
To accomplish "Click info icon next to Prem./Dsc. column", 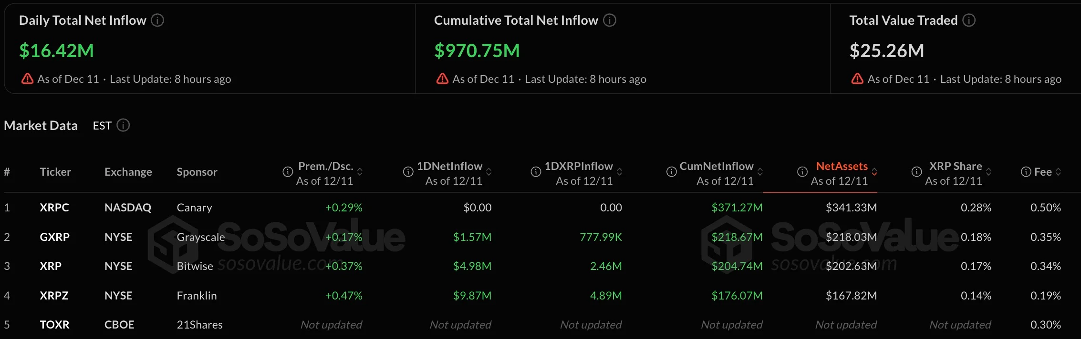I will (288, 172).
